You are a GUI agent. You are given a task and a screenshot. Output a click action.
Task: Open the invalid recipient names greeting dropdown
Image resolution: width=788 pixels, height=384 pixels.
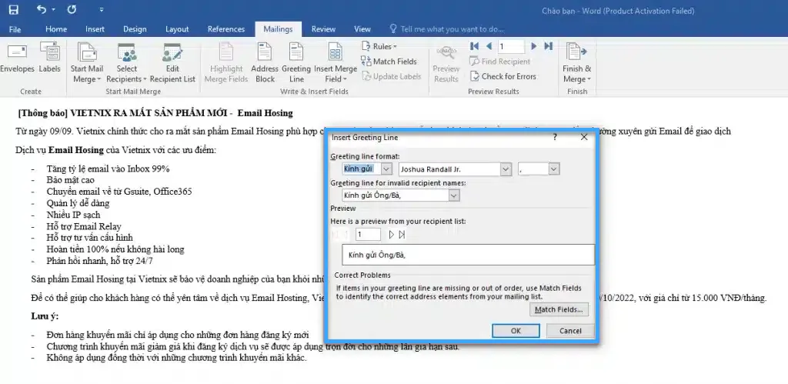(x=454, y=195)
